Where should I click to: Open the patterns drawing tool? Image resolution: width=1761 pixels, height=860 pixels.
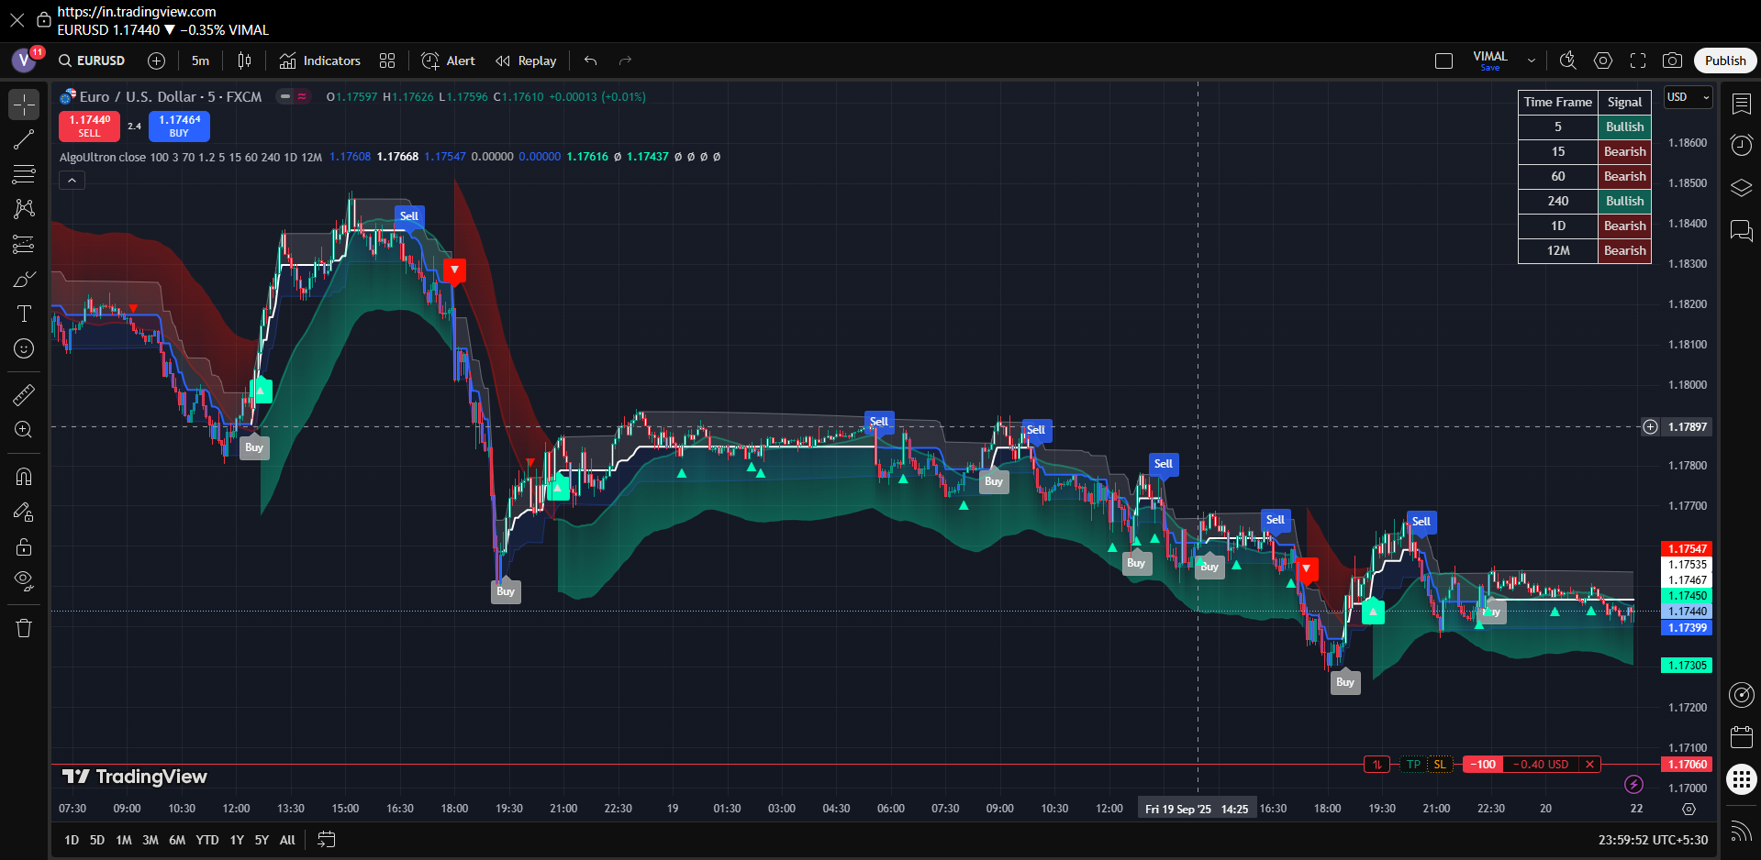pyautogui.click(x=24, y=209)
